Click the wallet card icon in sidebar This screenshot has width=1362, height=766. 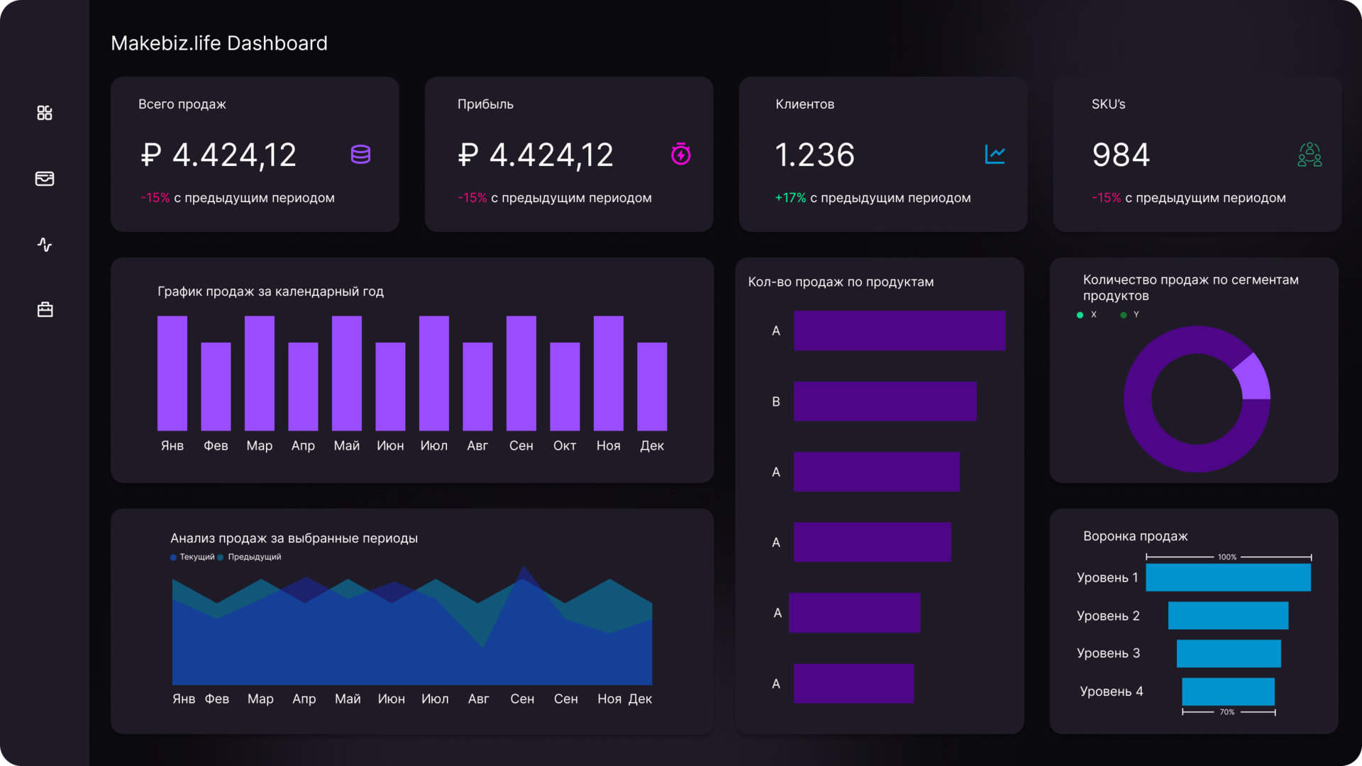point(45,179)
